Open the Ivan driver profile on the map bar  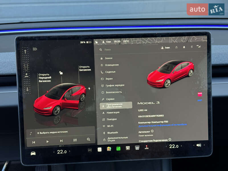[x=107, y=42]
